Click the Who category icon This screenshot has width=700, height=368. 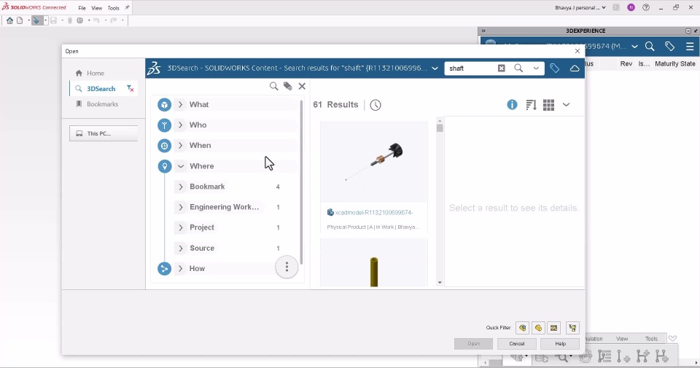point(164,125)
